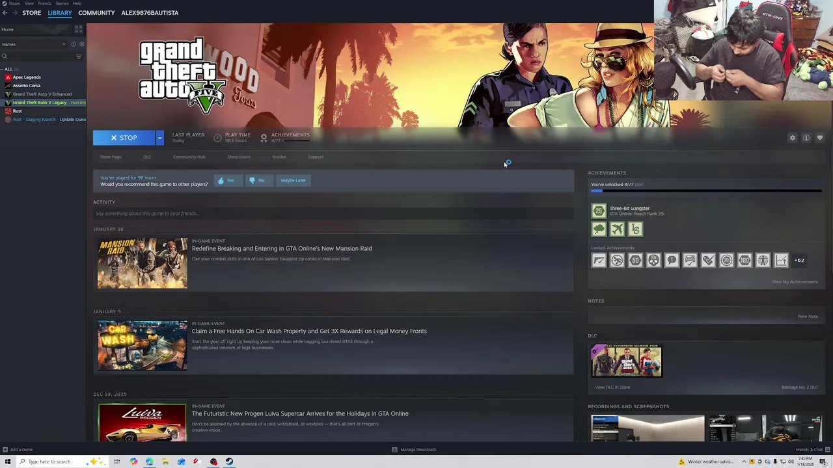Stop the running game

point(124,138)
